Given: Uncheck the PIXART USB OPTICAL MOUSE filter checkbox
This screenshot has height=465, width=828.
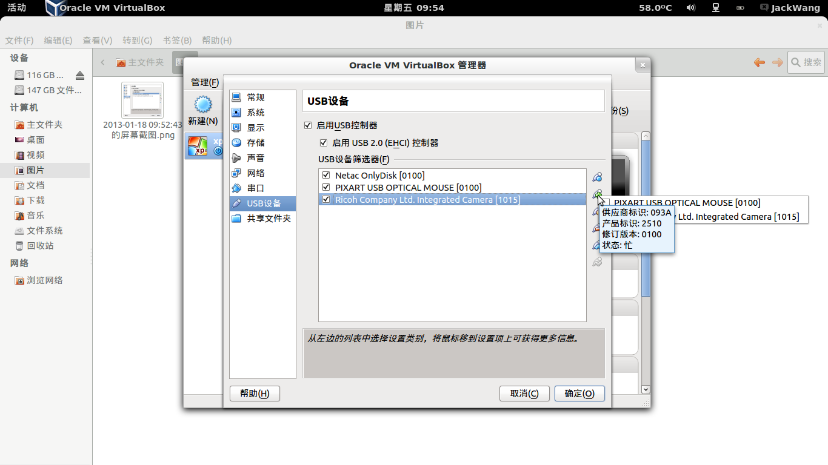Looking at the screenshot, I should coord(327,188).
